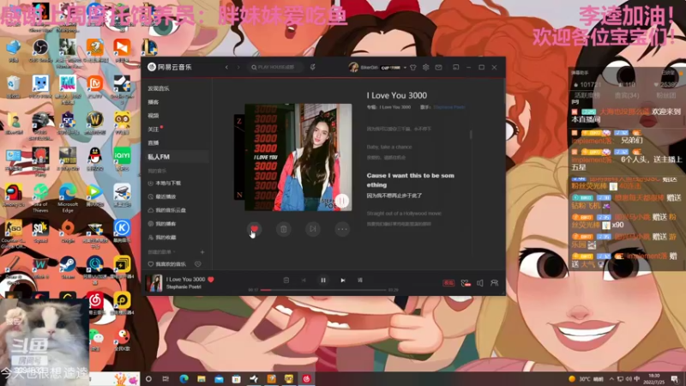
Task: Open 播客 in the sidebar
Action: (153, 102)
